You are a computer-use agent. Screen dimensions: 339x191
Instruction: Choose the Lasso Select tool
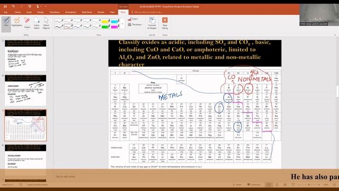pos(37,23)
